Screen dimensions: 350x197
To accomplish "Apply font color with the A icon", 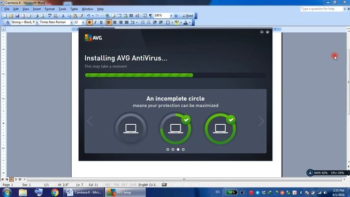I will [x=185, y=22].
